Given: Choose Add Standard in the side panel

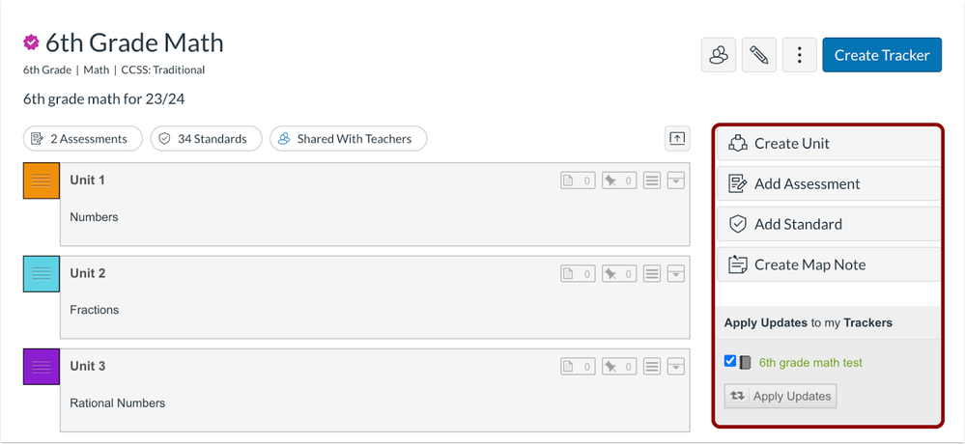Looking at the screenshot, I should pyautogui.click(x=829, y=225).
